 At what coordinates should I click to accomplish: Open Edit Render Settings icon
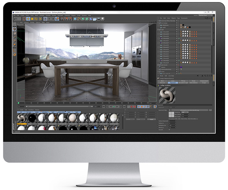70,19
